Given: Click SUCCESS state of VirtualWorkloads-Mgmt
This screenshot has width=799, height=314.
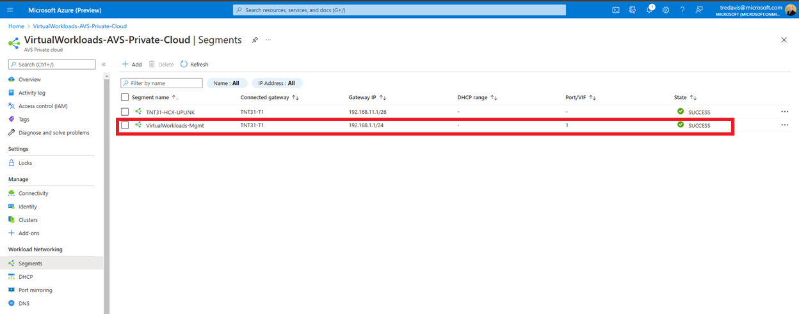Looking at the screenshot, I should pos(699,125).
